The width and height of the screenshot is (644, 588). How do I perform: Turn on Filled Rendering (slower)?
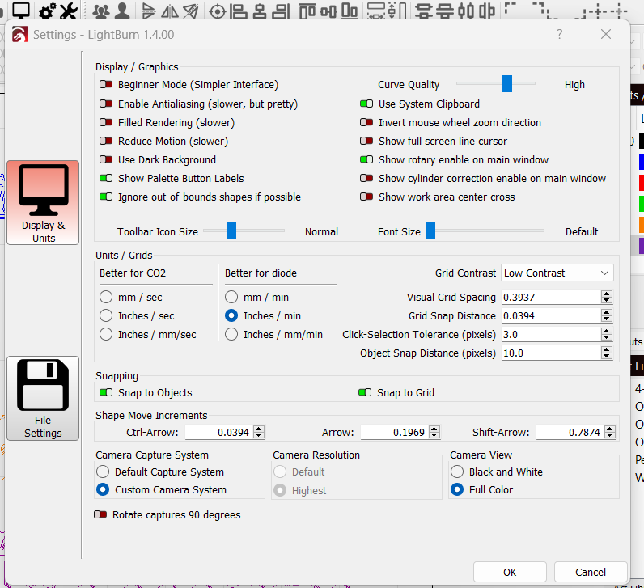[106, 122]
